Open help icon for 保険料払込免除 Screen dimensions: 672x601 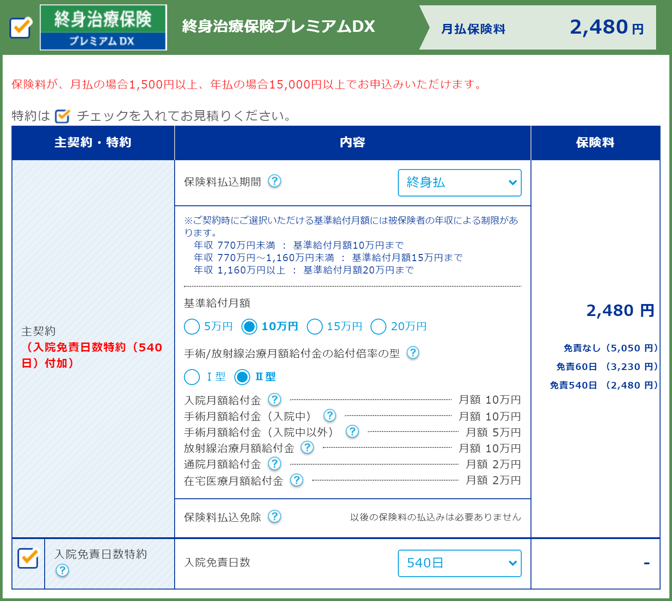(x=275, y=516)
